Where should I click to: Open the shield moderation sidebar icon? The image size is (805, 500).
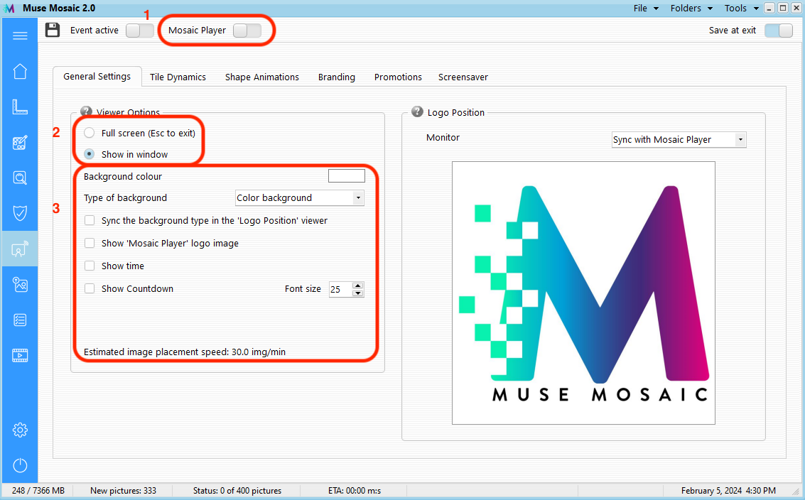[20, 212]
